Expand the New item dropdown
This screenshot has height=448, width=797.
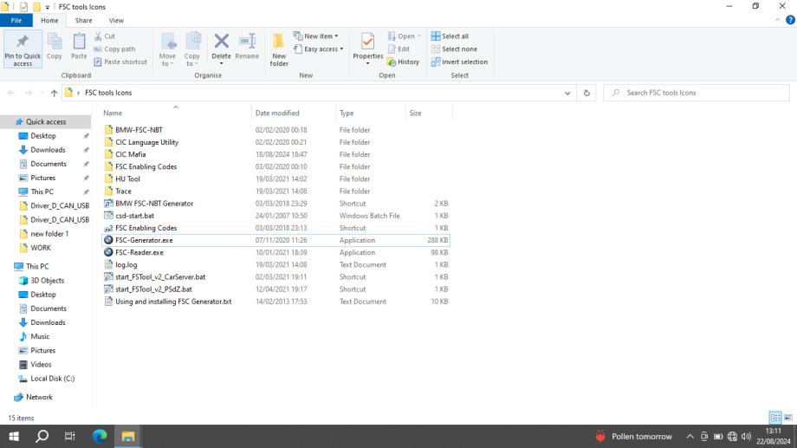(x=316, y=36)
